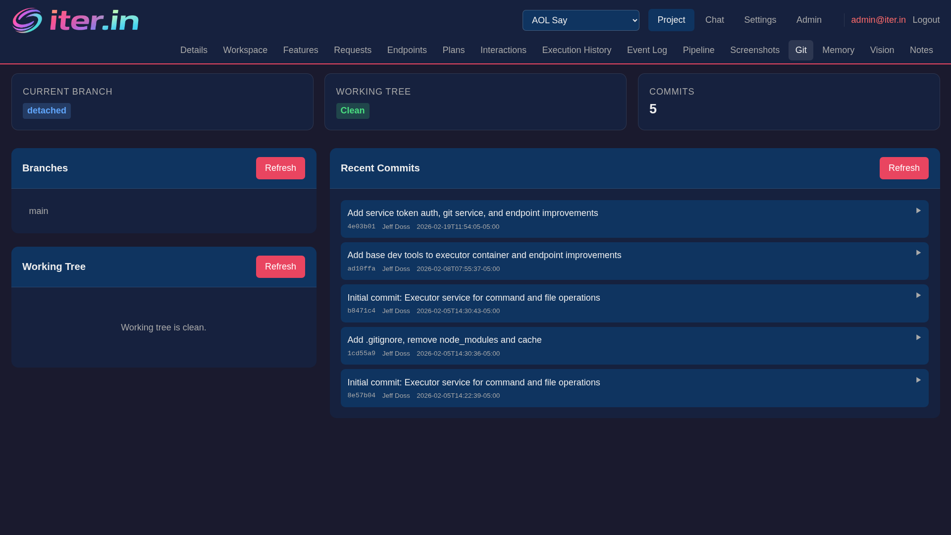
Task: Open the Event Log tab
Action: (x=647, y=50)
